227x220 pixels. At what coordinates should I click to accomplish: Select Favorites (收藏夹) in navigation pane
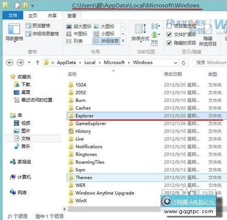click(x=21, y=76)
